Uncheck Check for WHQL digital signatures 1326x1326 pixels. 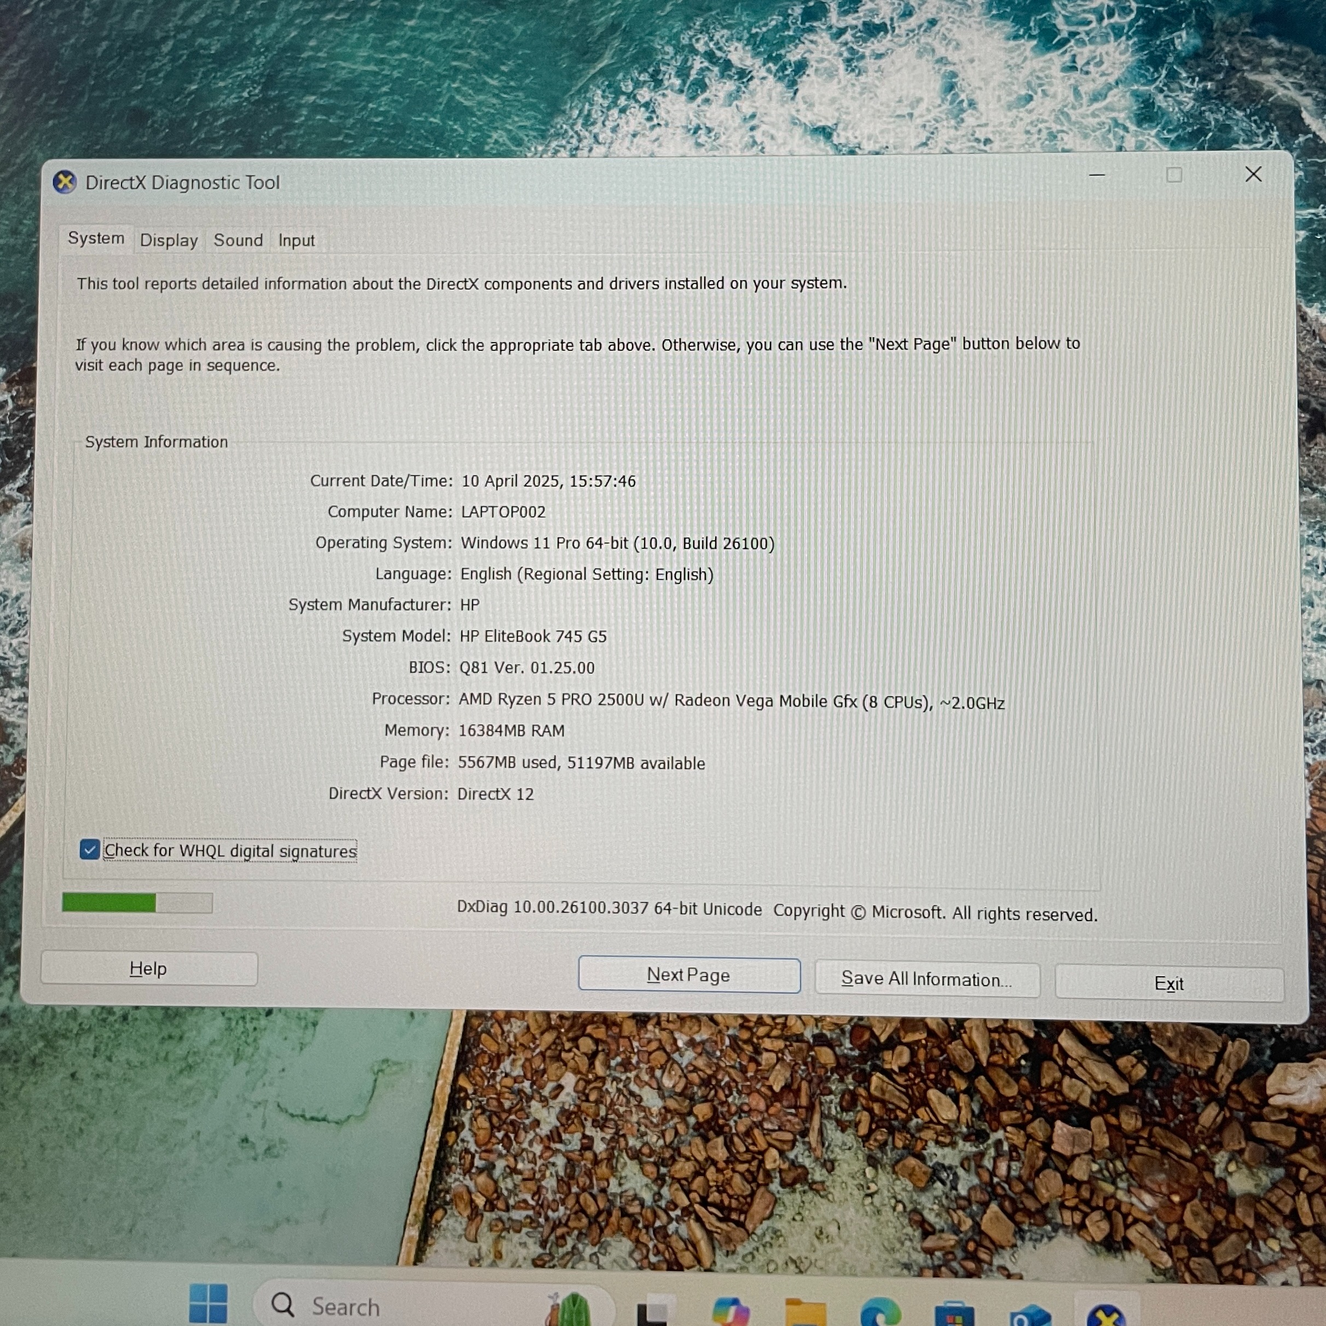[x=89, y=850]
